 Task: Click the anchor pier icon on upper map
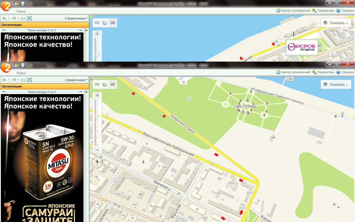[294, 34]
